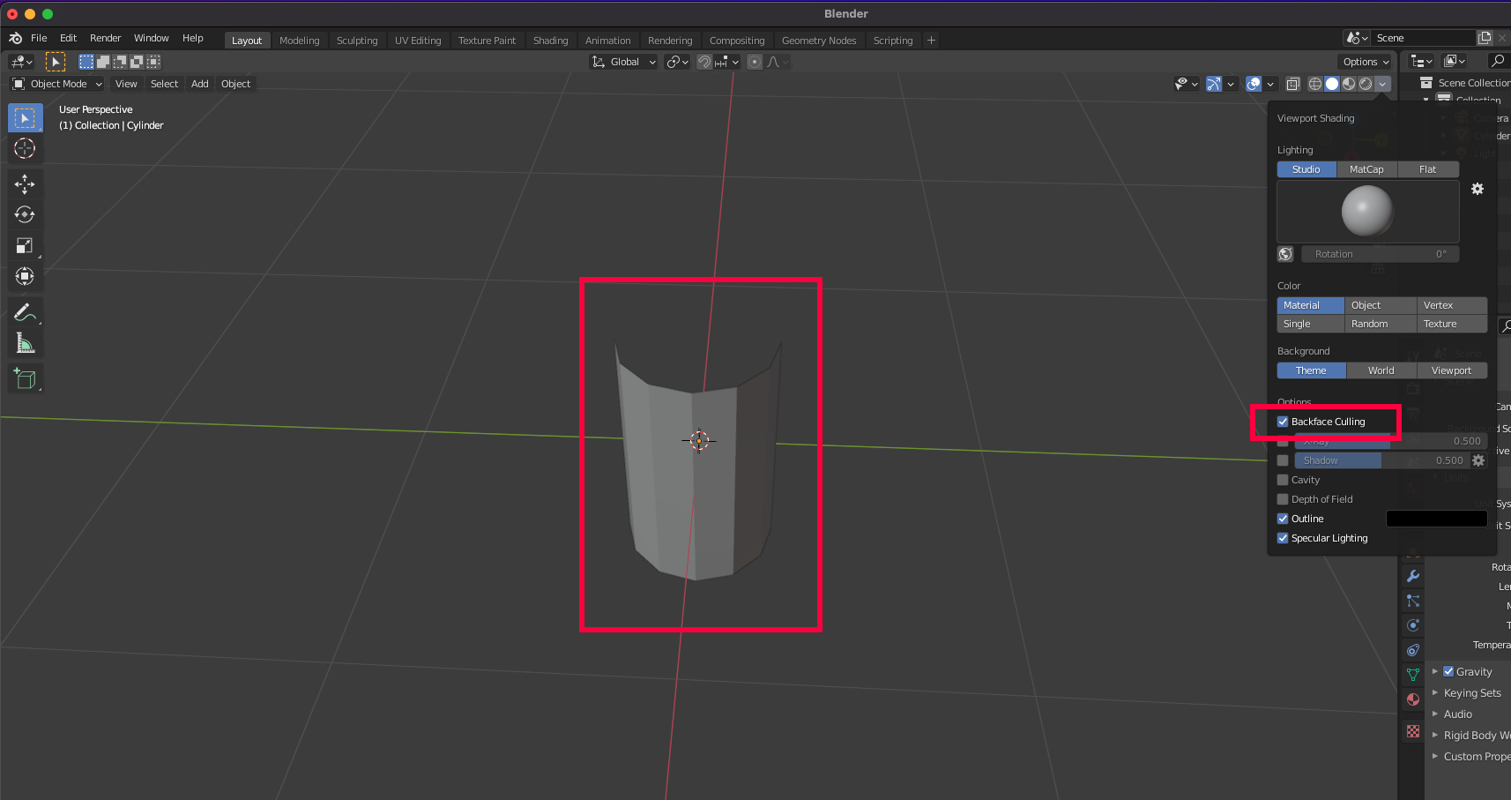The width and height of the screenshot is (1511, 800).
Task: Switch to the Geometry Nodes workspace tab
Action: (x=819, y=41)
